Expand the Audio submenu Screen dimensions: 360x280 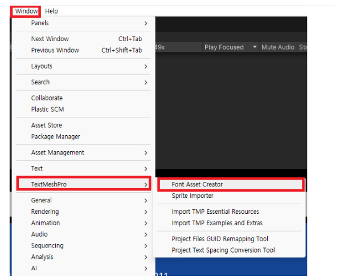[84, 234]
